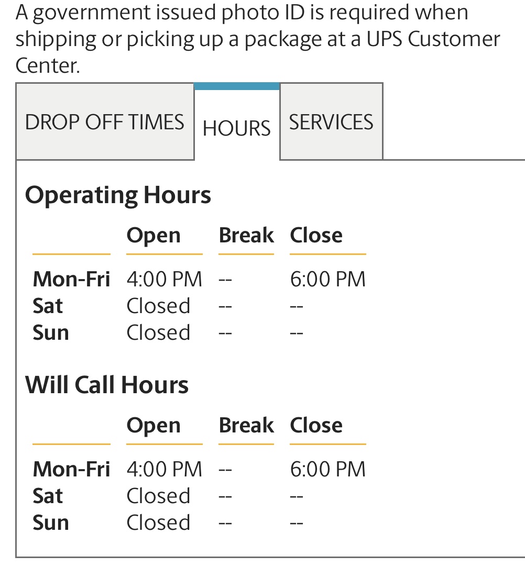Click Open column header under Will Call Hours

(154, 425)
